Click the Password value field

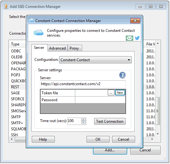click(100, 100)
